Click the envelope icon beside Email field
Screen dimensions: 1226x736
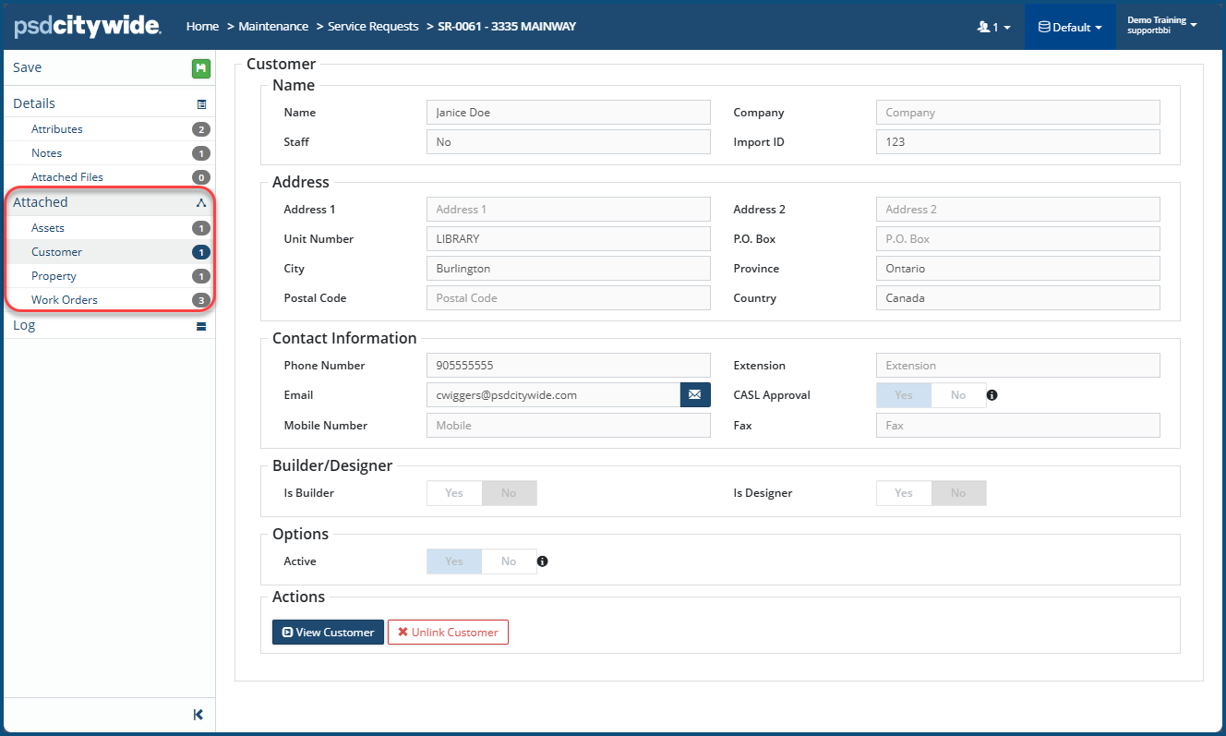pos(695,395)
